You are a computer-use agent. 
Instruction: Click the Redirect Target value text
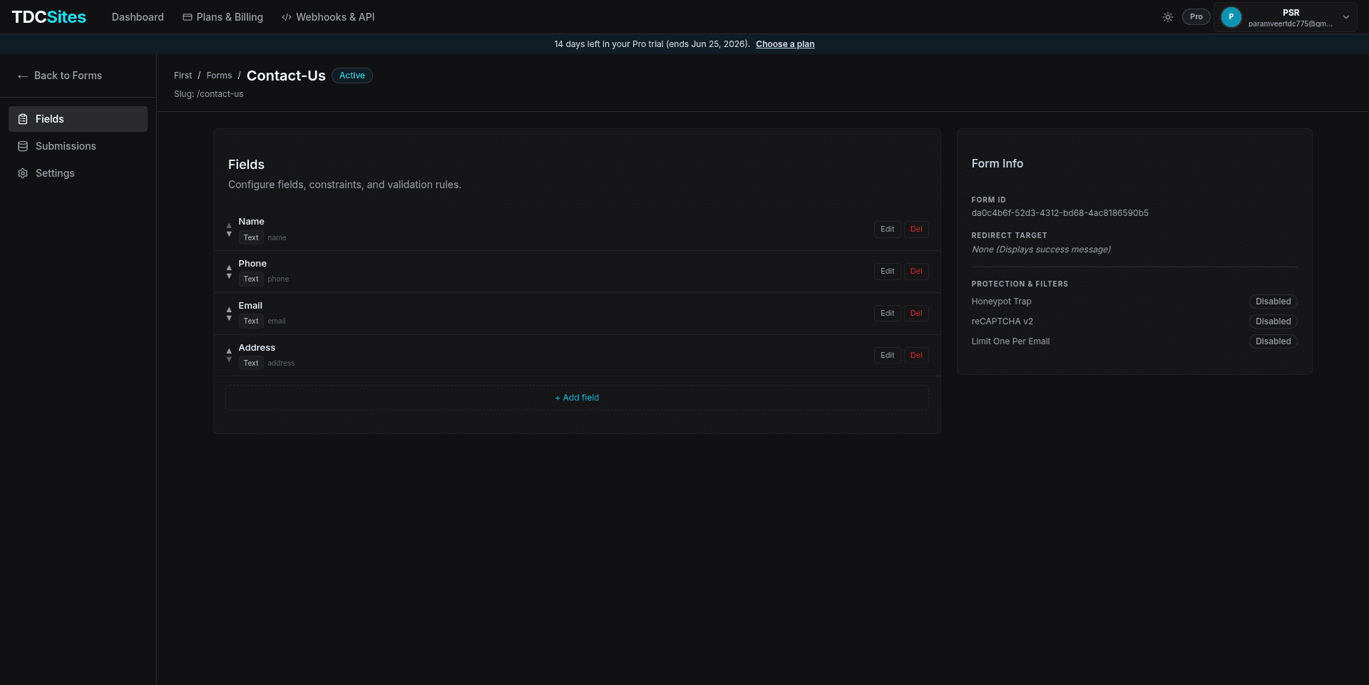(x=1041, y=249)
